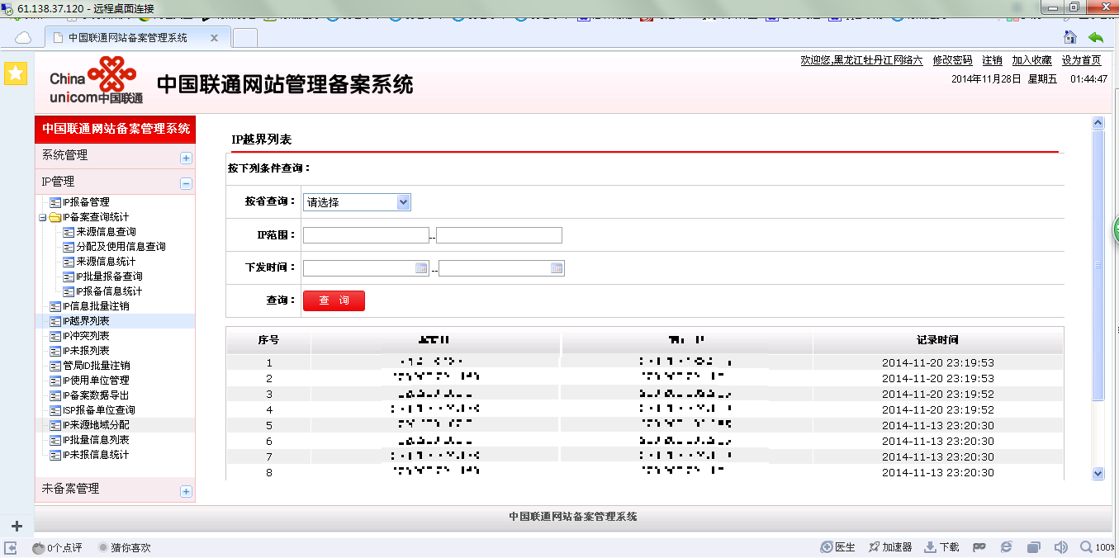Click the content panel scroll-down arrow
1119x558 pixels.
[x=1098, y=474]
